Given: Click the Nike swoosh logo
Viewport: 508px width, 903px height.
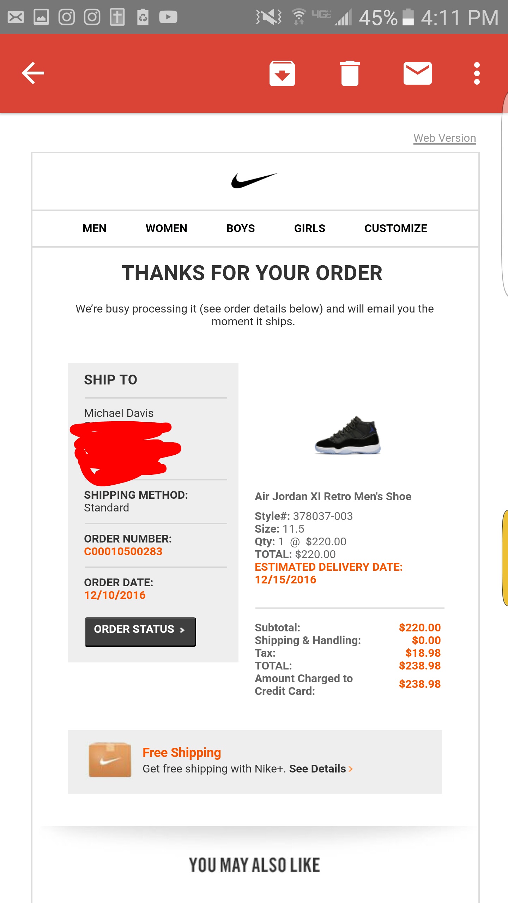Looking at the screenshot, I should click(x=254, y=180).
